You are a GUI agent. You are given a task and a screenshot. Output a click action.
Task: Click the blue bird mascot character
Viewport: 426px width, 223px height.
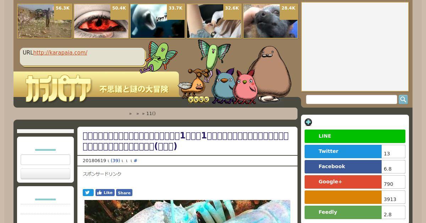tap(223, 86)
